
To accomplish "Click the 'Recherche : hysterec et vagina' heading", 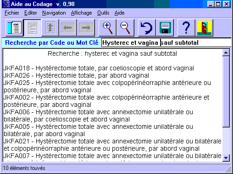I will pyautogui.click(x=112, y=53).
